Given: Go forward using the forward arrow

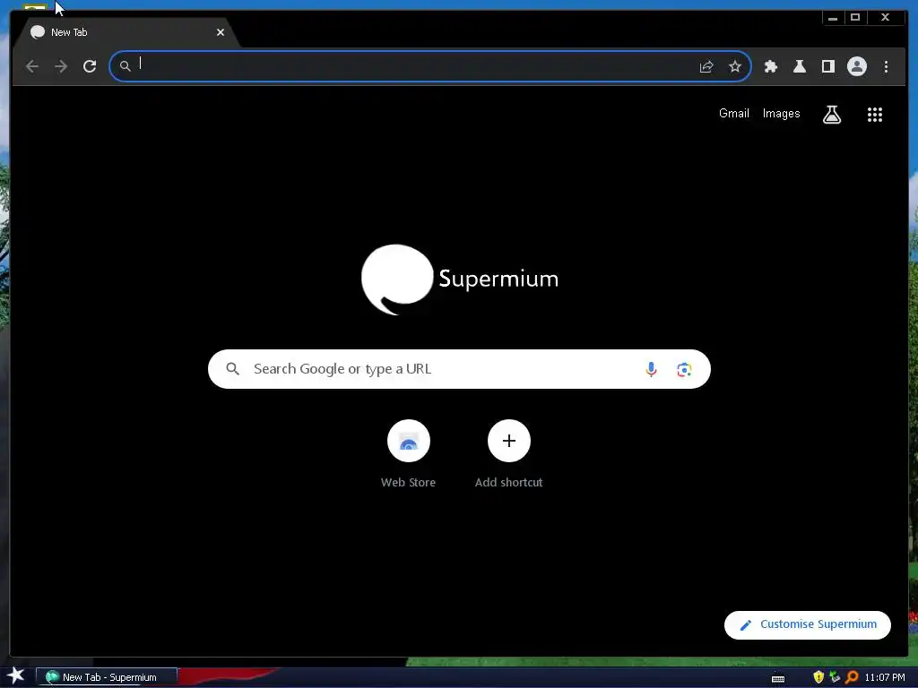Looking at the screenshot, I should click(61, 66).
